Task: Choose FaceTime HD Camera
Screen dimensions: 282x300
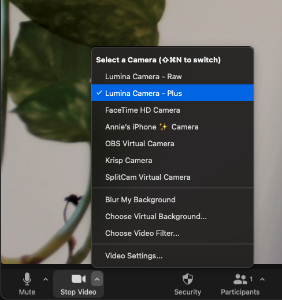Action: pyautogui.click(x=173, y=110)
